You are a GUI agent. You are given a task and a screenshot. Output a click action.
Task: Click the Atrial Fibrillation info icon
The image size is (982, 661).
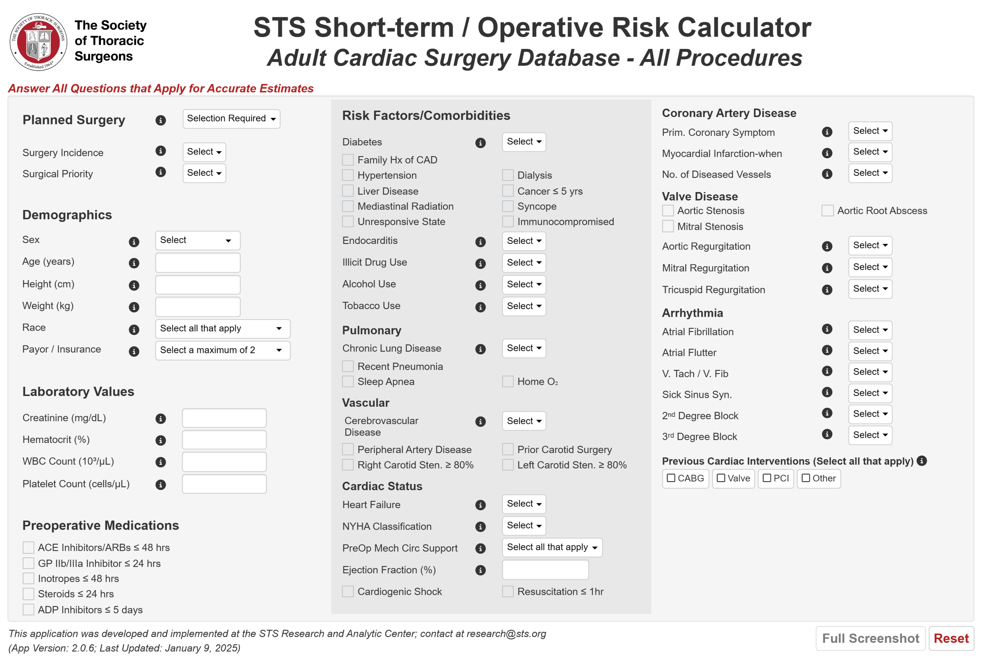point(827,329)
